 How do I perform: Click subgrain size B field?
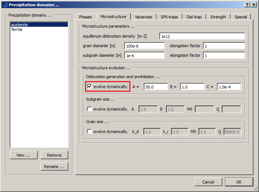pyautogui.click(x=175, y=109)
